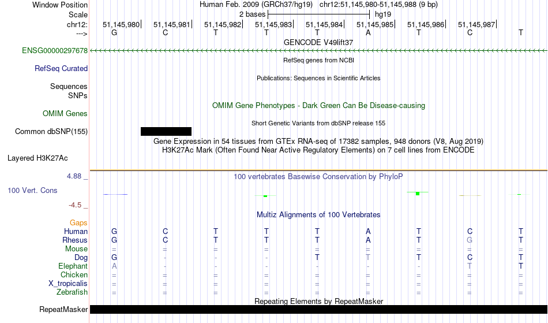Click Short Genetic Variants from dbSNP title
This screenshot has width=548, height=323.
coord(318,123)
